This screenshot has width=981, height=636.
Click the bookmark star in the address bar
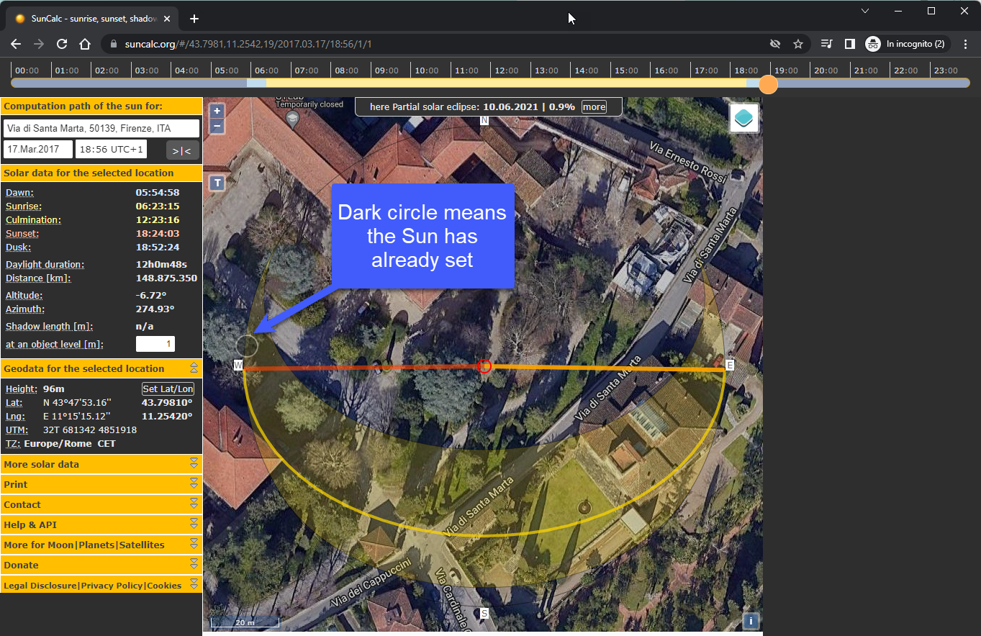[798, 44]
